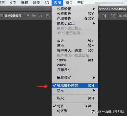Click the auto-align layers icon

pos(113,16)
